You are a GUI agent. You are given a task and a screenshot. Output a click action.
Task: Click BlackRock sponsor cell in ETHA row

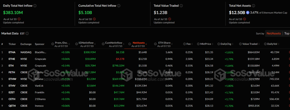pos(40,52)
